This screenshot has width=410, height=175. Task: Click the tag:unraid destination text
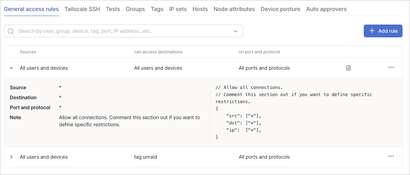pos(145,157)
